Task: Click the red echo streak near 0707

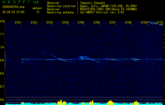Action: [110, 59]
